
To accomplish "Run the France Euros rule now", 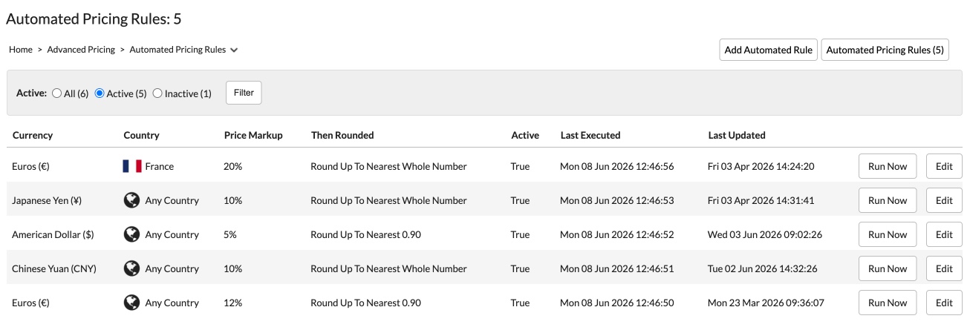I will 888,166.
